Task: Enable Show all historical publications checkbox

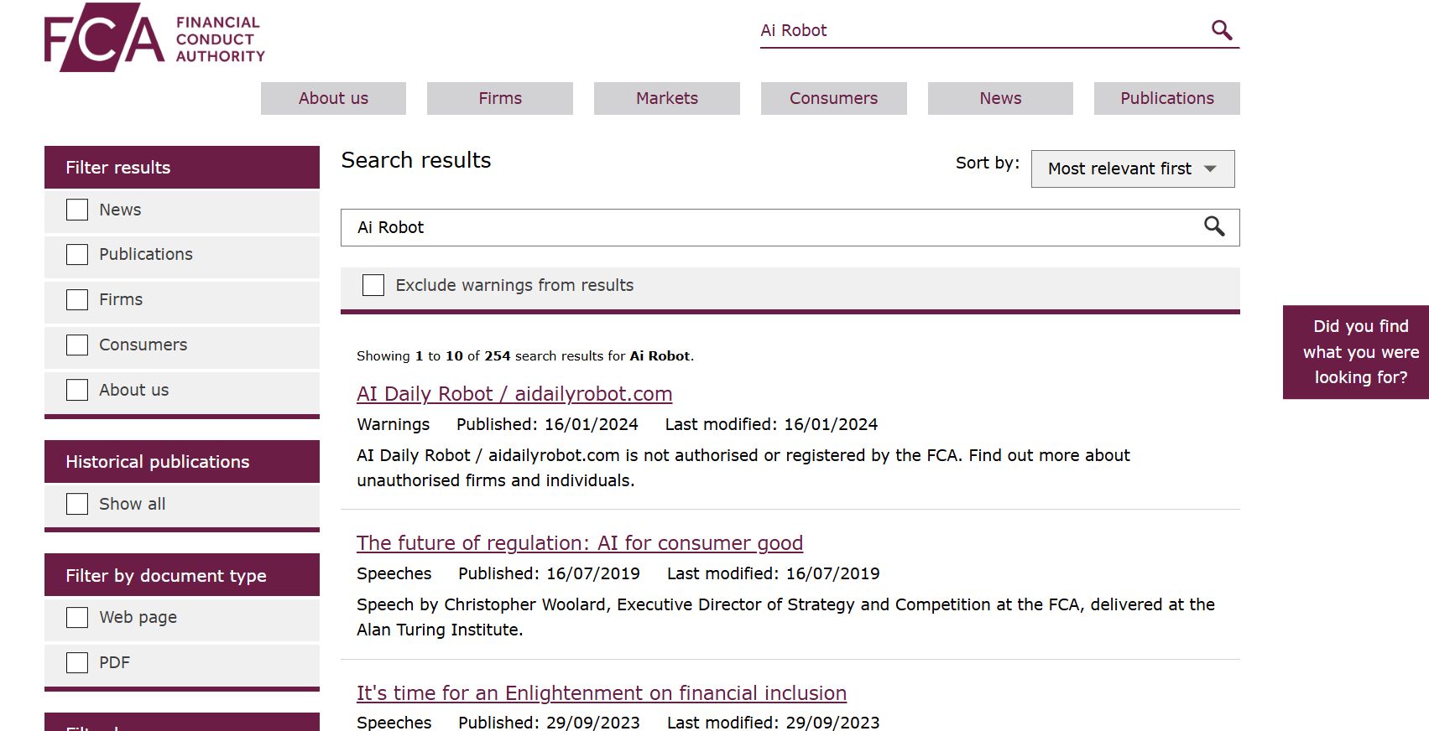Action: 77,504
